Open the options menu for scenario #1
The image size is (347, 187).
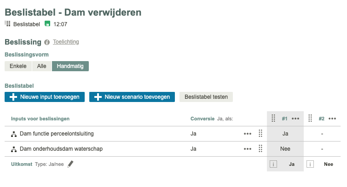(x=295, y=119)
